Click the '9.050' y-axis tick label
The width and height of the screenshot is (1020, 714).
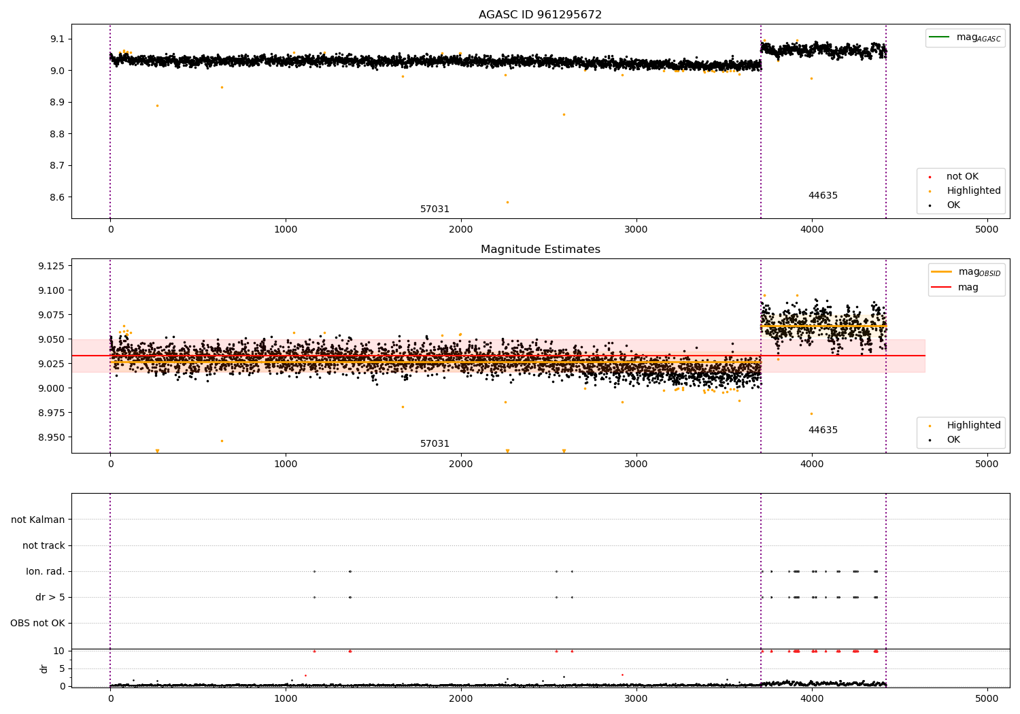(52, 340)
